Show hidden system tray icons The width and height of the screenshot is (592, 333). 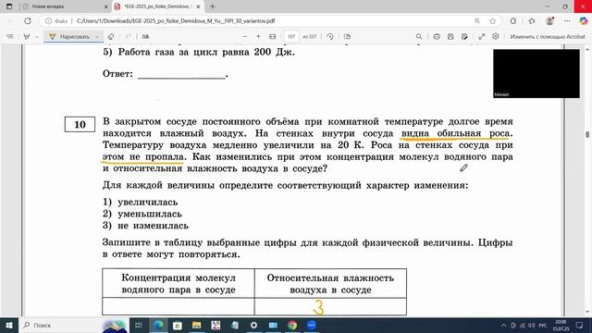click(503, 325)
